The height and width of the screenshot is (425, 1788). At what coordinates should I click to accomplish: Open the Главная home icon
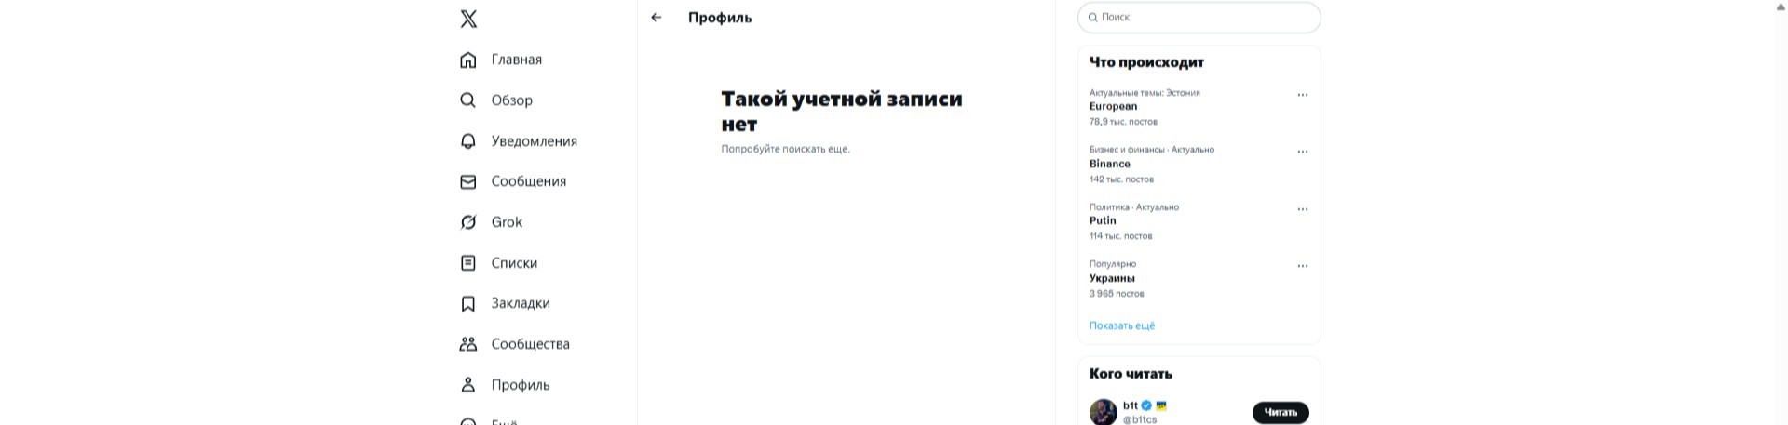468,60
